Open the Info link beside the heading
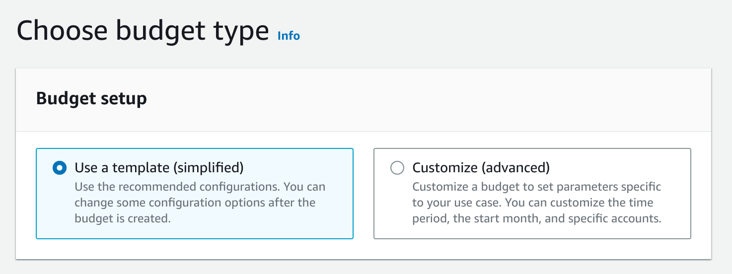 coord(289,36)
